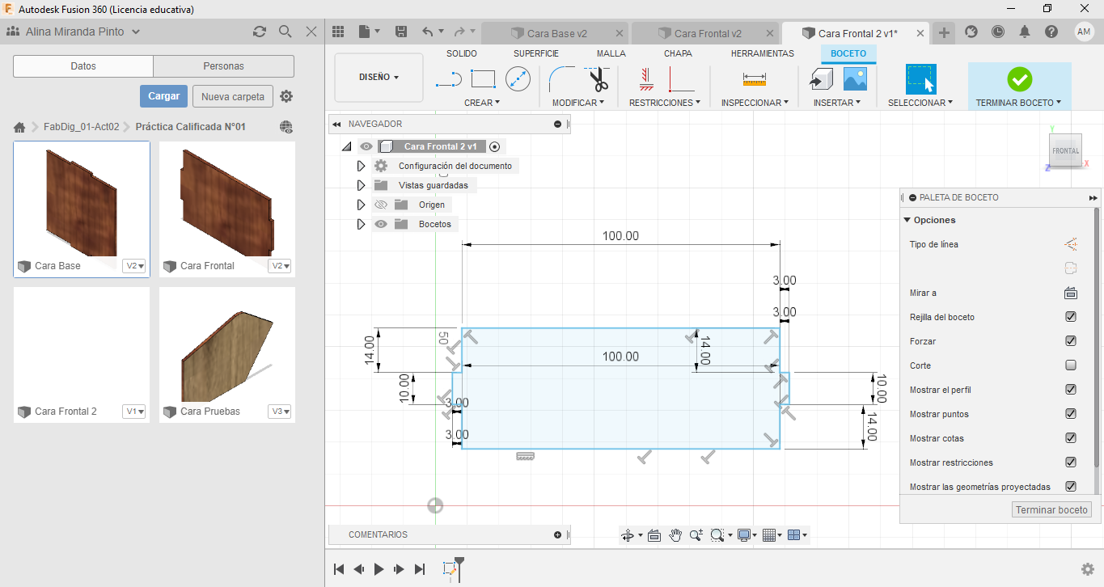Click the green Finish Sketch checkmark
Screen dimensions: 1104x587
pos(1019,79)
